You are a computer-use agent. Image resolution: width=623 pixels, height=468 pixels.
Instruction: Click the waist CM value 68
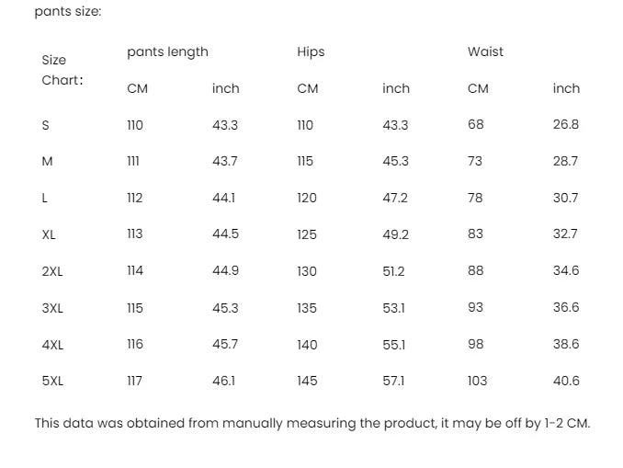475,125
